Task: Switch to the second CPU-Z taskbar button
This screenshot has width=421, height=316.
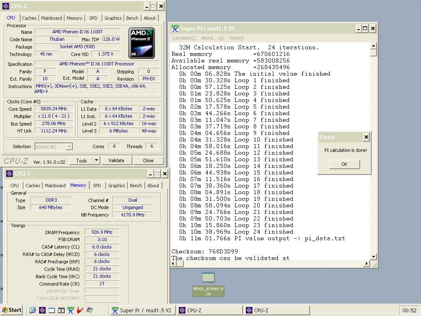Action: point(277,310)
